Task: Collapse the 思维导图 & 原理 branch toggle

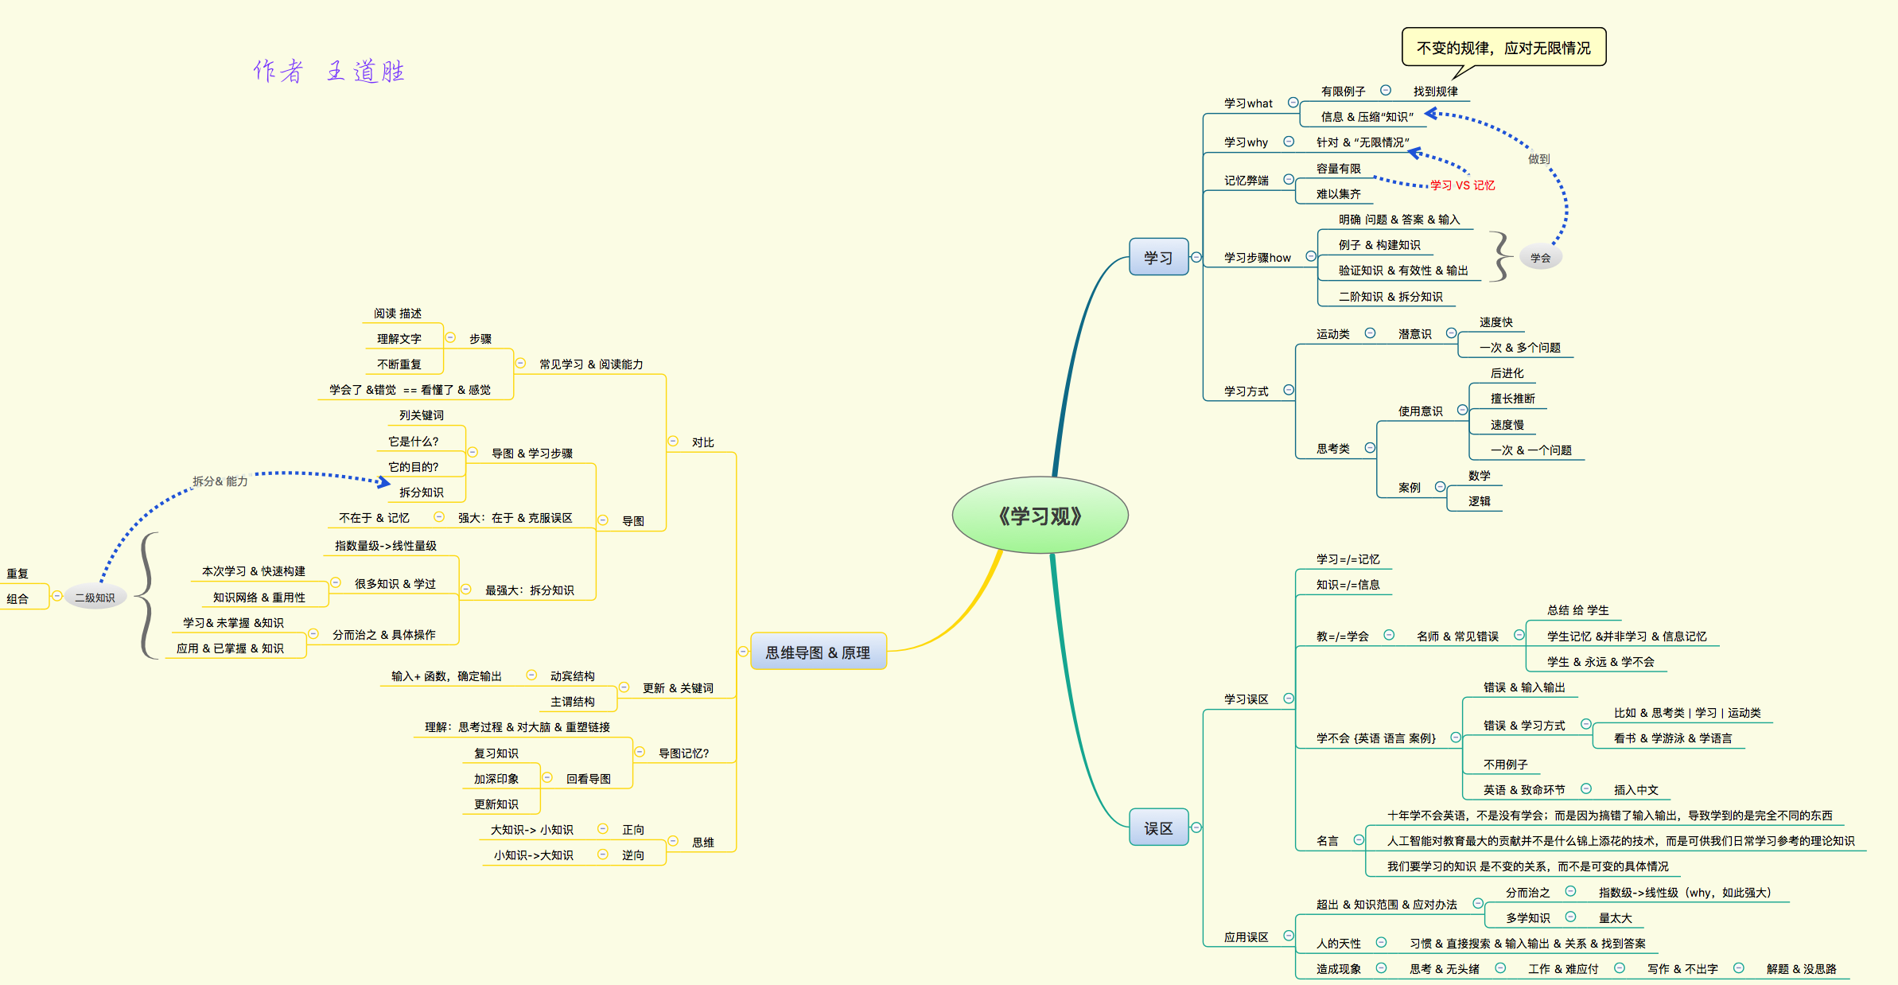Action: tap(743, 652)
